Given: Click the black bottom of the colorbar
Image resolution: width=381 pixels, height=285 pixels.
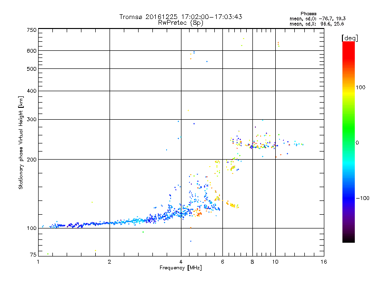Looking at the screenshot, I should pyautogui.click(x=349, y=239).
